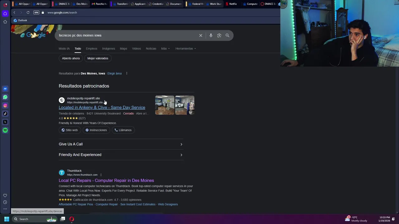Open Instagram in the Opera sidebar

(x=5, y=105)
